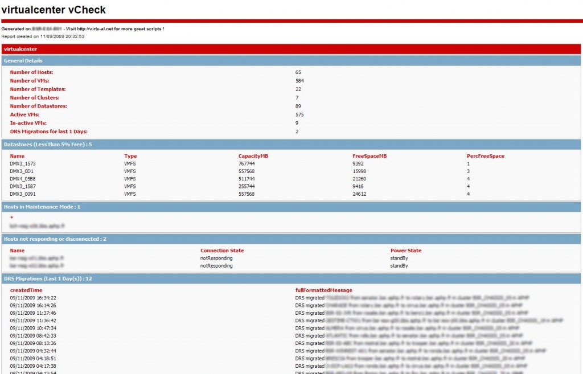Select migration time 09/11/2009 11:37:46

pos(33,313)
